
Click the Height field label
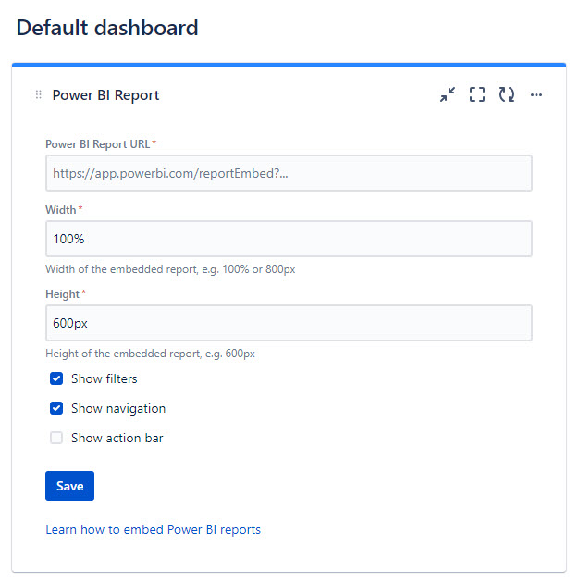(62, 293)
